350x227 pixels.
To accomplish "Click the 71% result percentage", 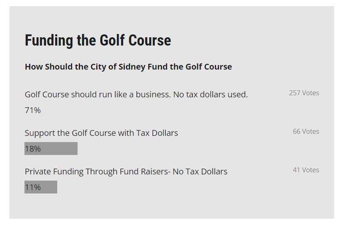I will tap(33, 110).
